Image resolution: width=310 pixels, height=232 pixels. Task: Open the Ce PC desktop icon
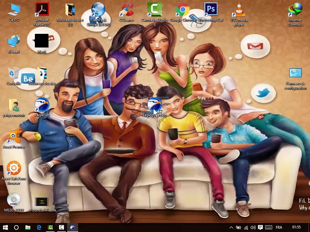tap(14, 12)
